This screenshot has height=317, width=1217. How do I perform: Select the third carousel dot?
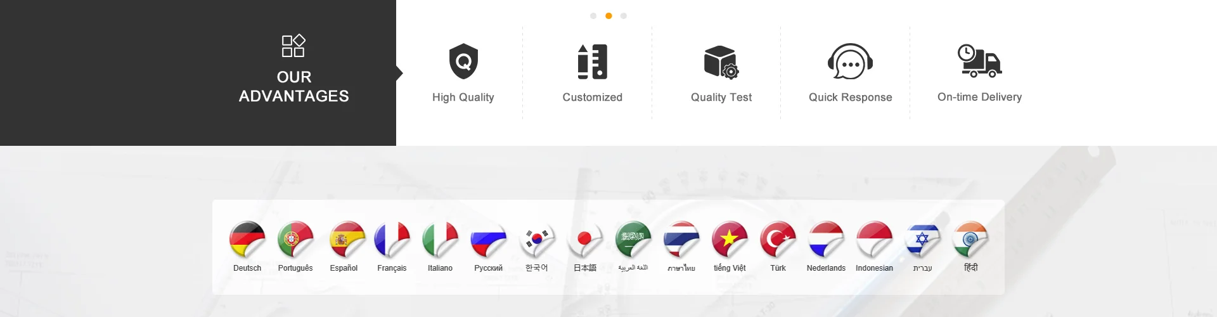point(624,16)
